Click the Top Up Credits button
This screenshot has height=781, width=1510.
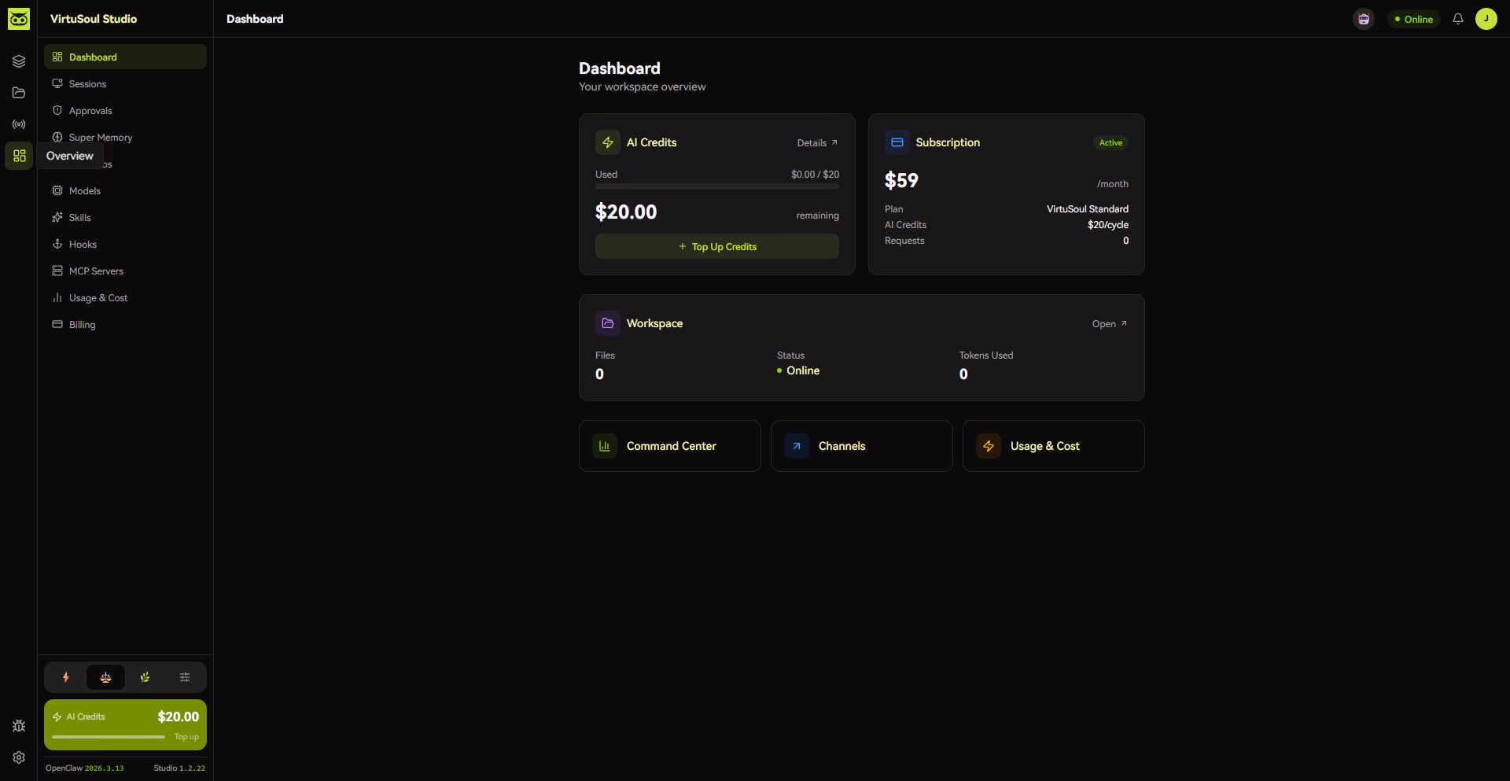[x=717, y=246]
